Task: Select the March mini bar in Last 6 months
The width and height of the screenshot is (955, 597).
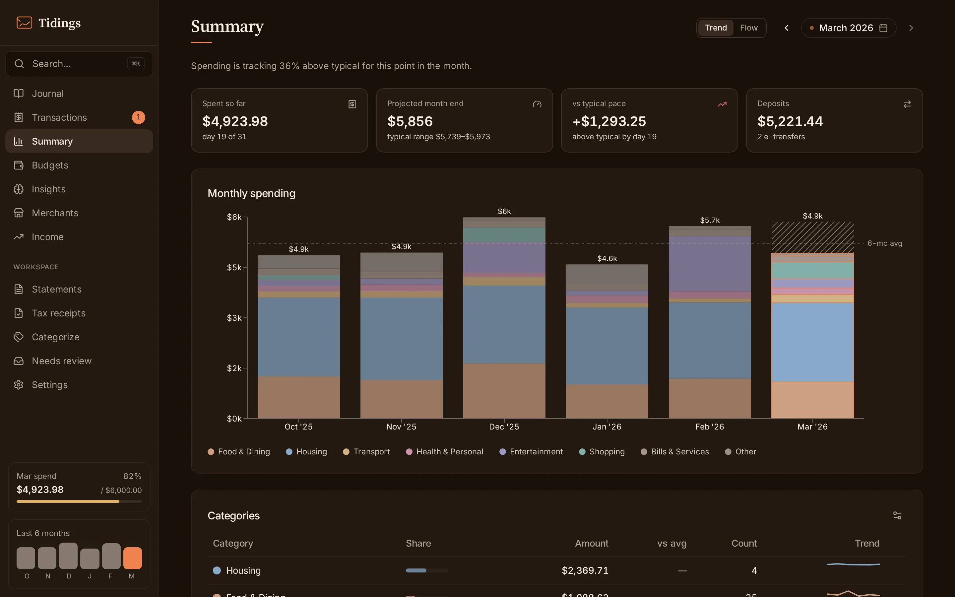Action: pyautogui.click(x=133, y=558)
